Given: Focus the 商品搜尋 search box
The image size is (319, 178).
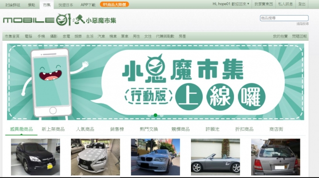Looking at the screenshot, I should click(284, 18).
